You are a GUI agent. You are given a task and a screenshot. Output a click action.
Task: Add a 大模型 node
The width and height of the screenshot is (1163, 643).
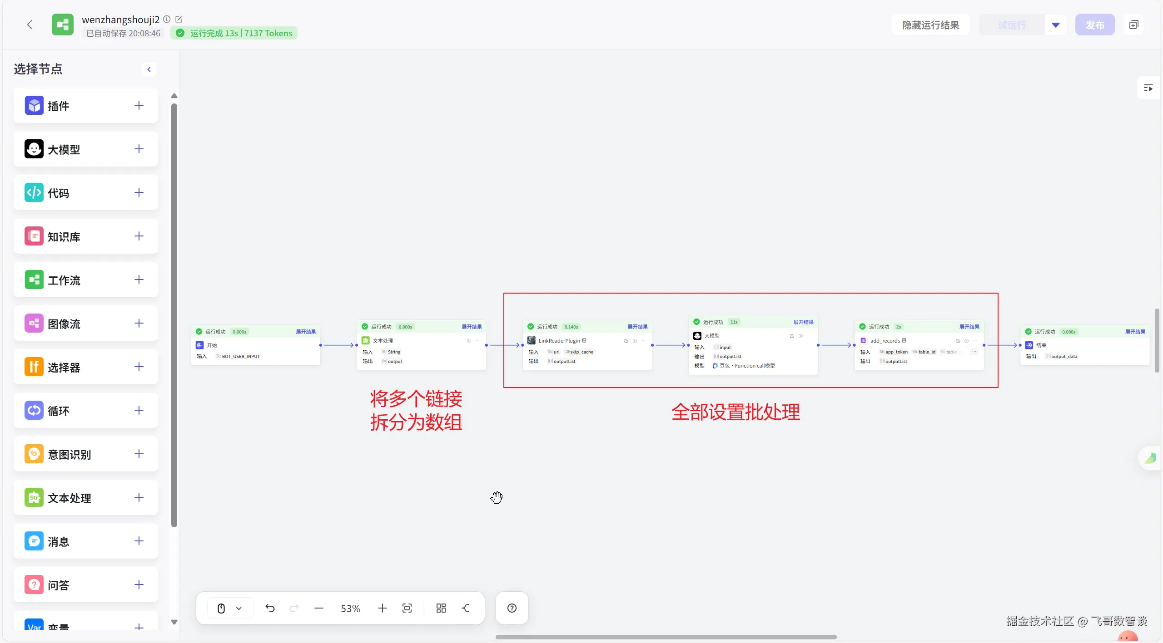tap(139, 149)
